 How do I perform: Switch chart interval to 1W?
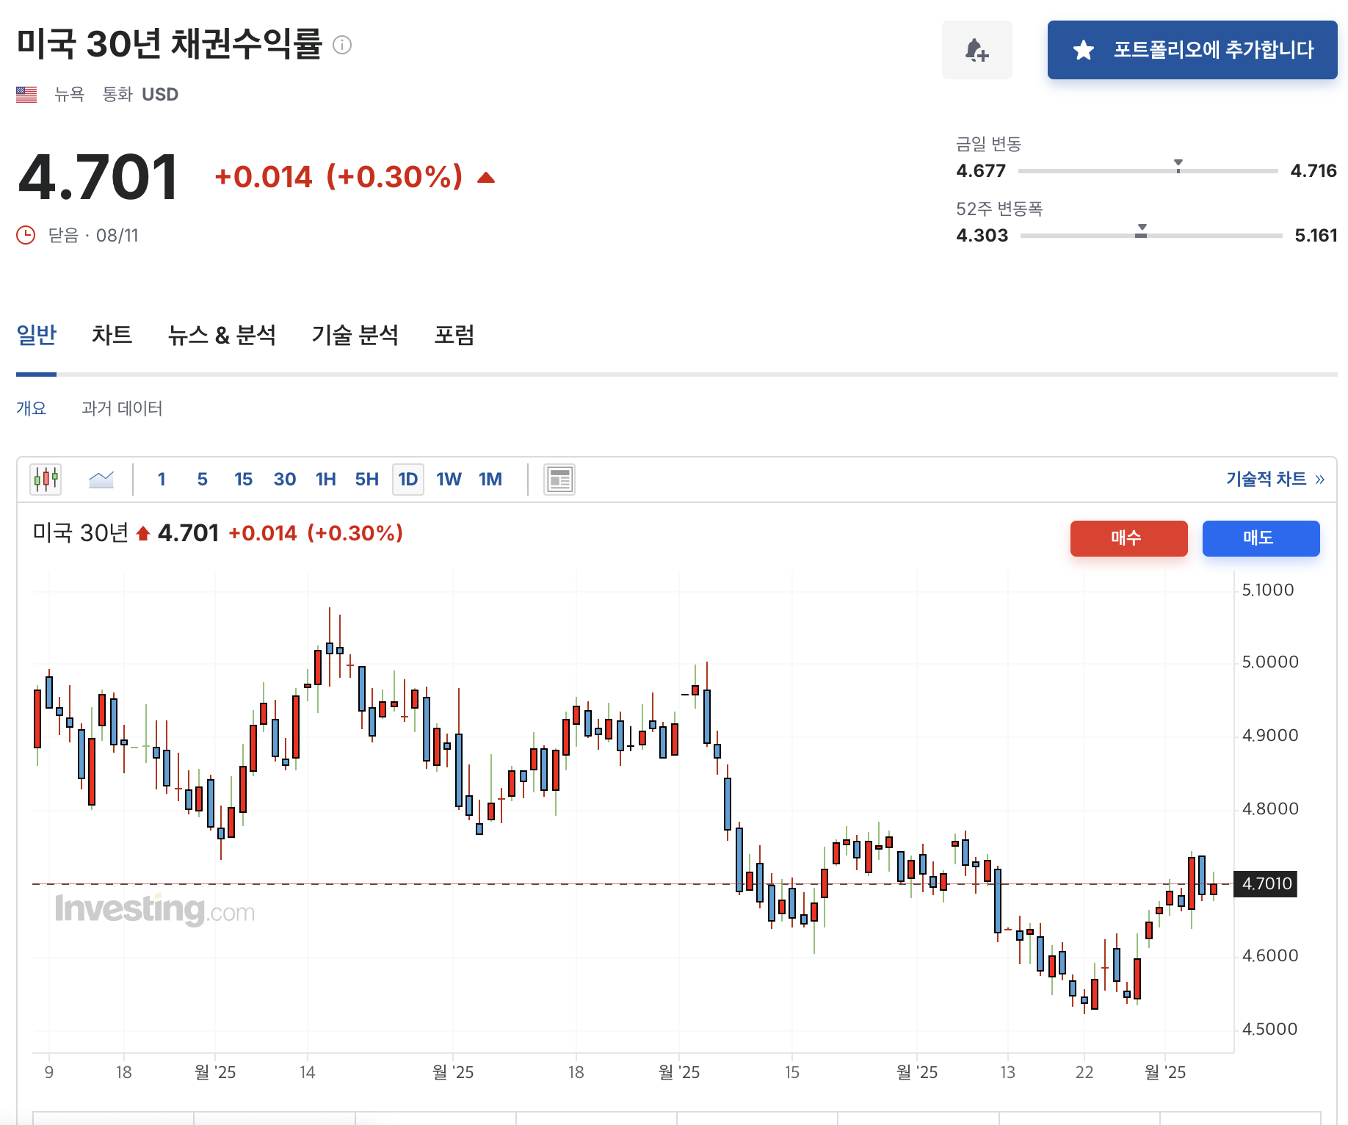point(449,480)
